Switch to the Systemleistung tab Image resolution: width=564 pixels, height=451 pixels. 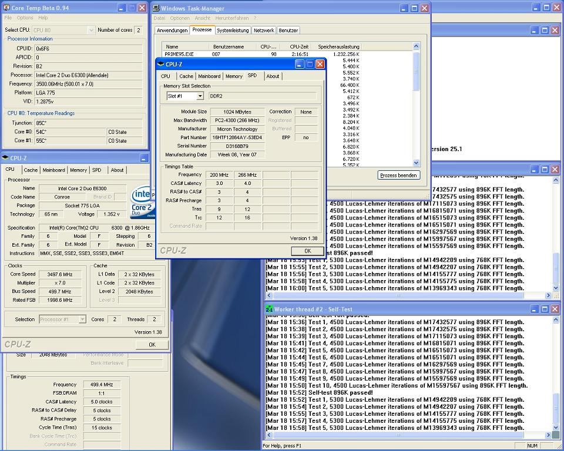coord(233,30)
